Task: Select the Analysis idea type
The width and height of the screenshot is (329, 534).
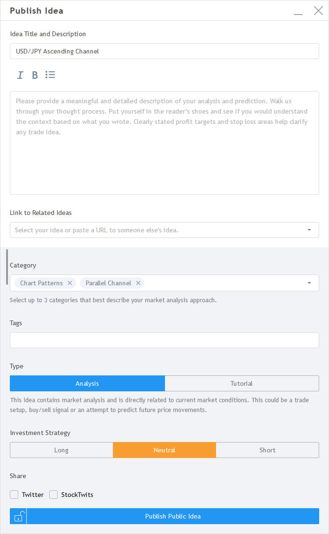Action: pos(88,383)
